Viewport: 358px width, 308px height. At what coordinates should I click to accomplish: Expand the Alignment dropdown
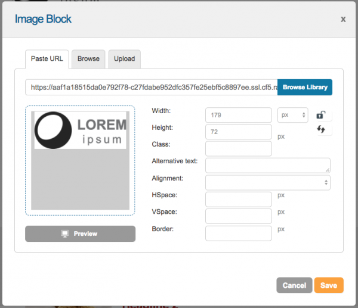[x=267, y=182]
